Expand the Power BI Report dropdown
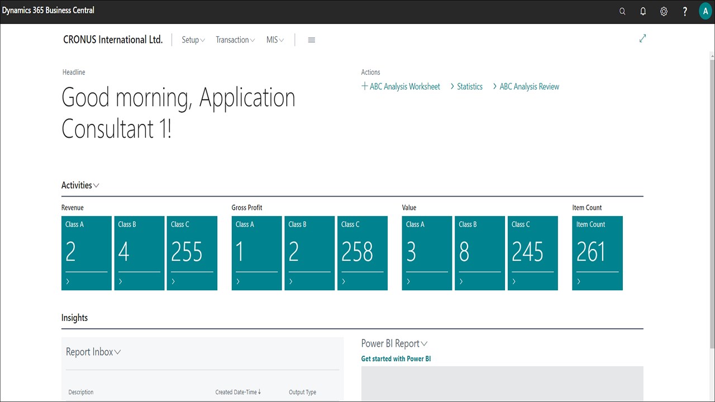The width and height of the screenshot is (715, 402). click(394, 343)
